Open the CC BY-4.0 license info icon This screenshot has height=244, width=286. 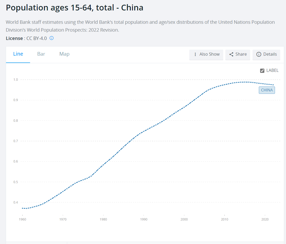tap(52, 38)
